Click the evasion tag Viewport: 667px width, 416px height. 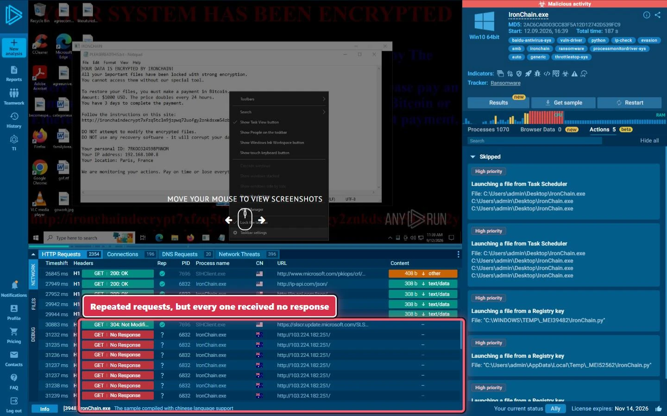[x=649, y=40]
